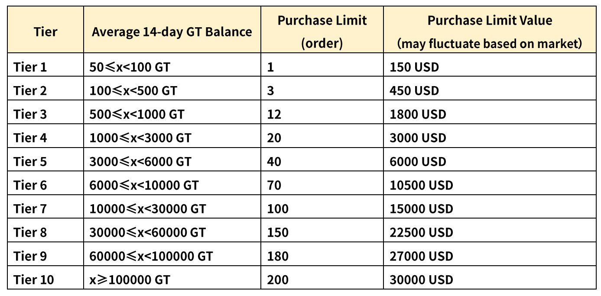Click the 150 USD value cell
601x296 pixels.
[x=414, y=67]
